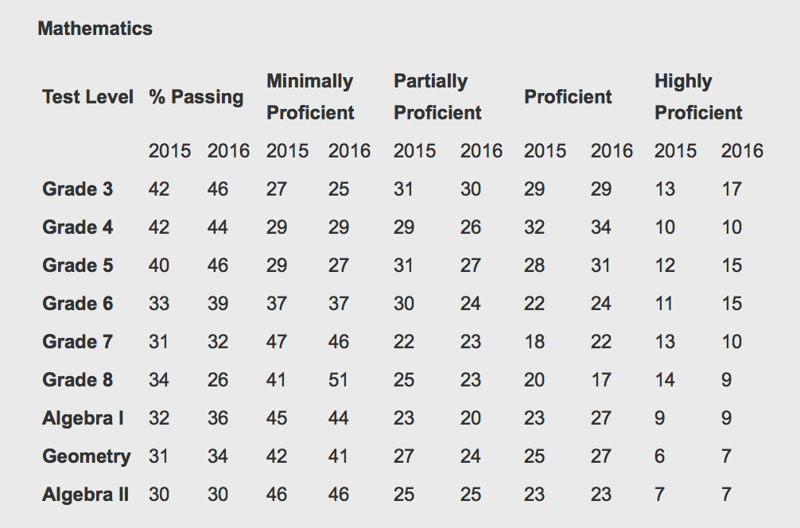Select the Highly Proficient column header
The image size is (800, 528).
point(698,96)
